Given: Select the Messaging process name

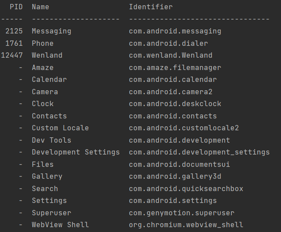Looking at the screenshot, I should tap(52, 31).
